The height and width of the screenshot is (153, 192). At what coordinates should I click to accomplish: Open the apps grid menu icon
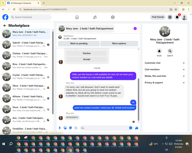click(x=170, y=17)
